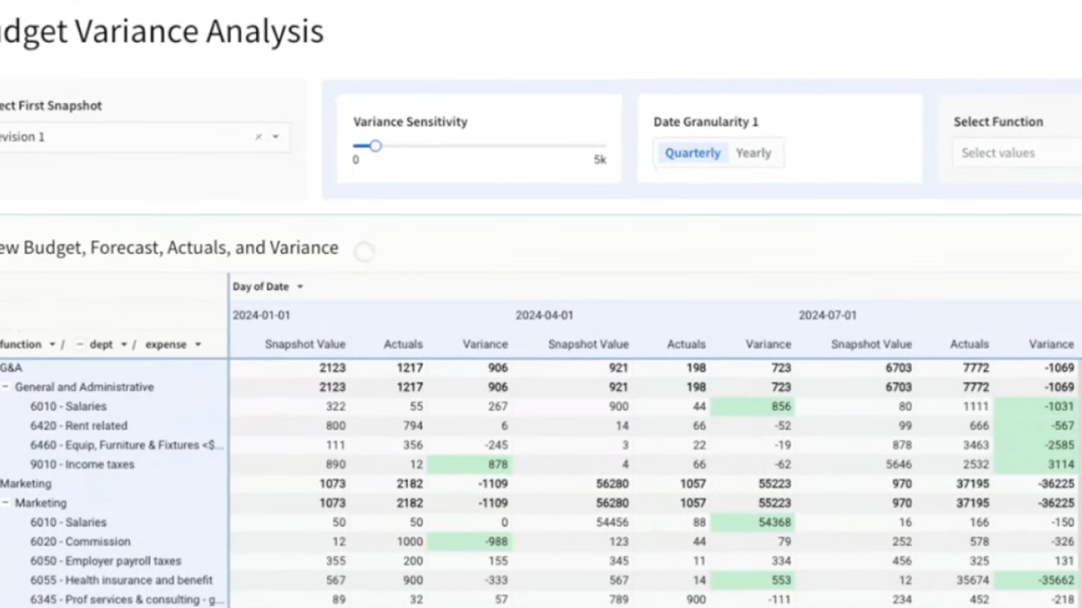Select the 2024-01-01 date column header
This screenshot has width=1082, height=608.
[x=261, y=316]
